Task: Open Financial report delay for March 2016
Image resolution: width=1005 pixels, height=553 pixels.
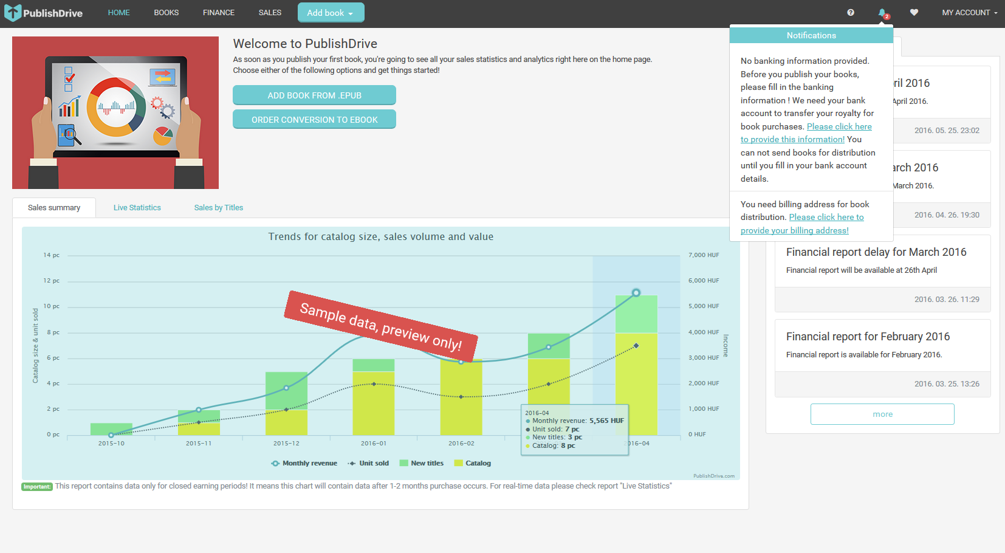Action: coord(876,252)
